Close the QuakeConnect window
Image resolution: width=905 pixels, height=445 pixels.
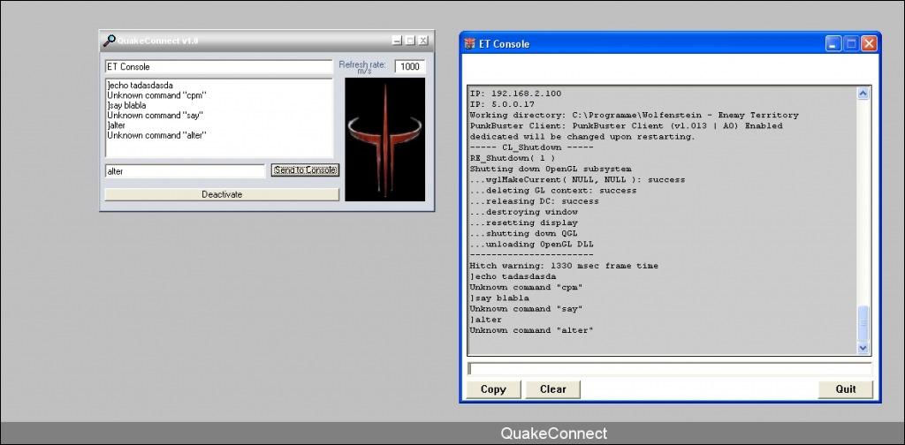coord(423,41)
